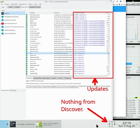This screenshot has width=140, height=128.
Task: Click the show desktop square beside the clock
Action: [137, 124]
